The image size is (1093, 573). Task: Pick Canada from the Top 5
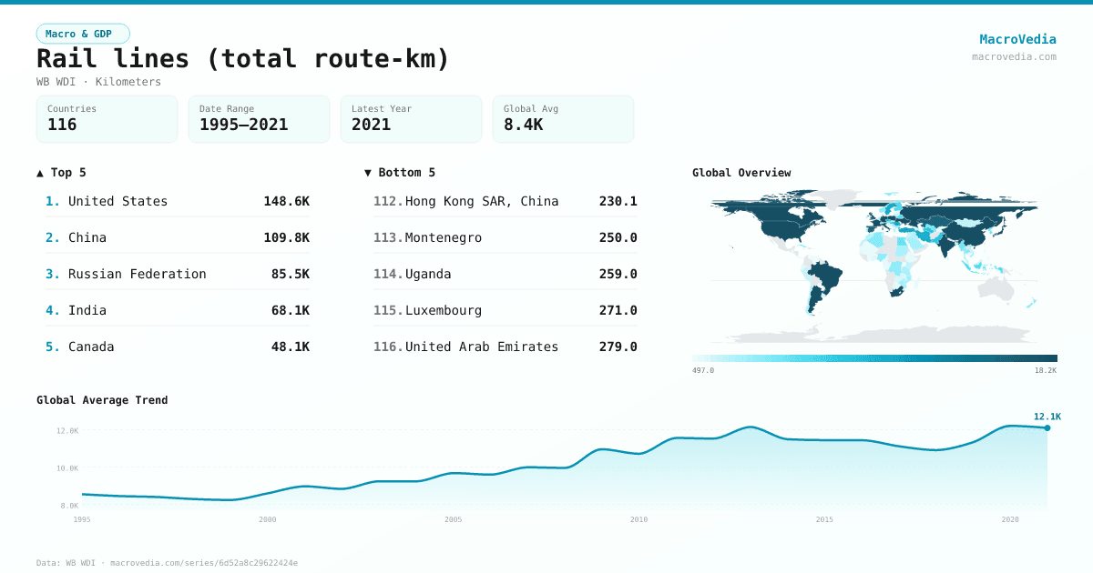pos(178,347)
